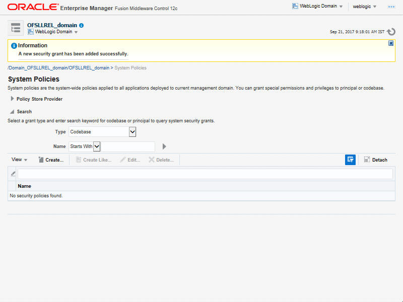Click the table filter input above Name column

pos(205,174)
